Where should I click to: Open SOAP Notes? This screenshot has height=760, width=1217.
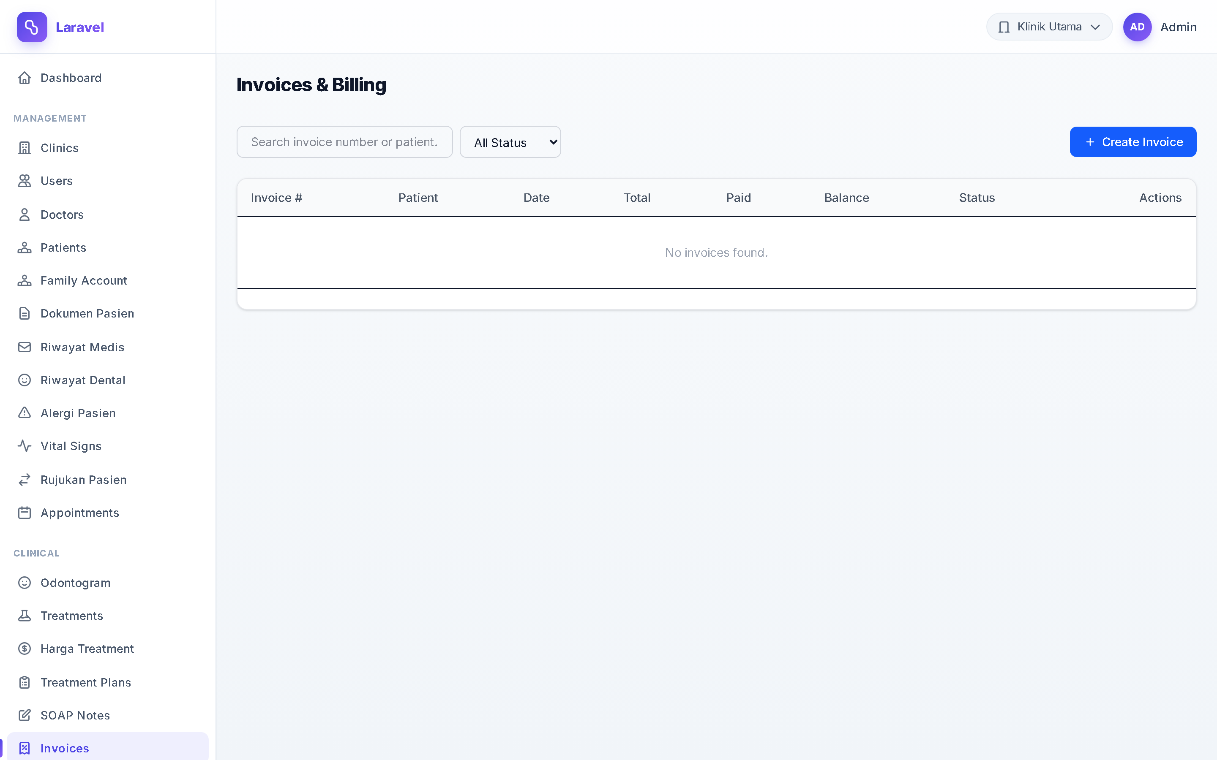108,715
